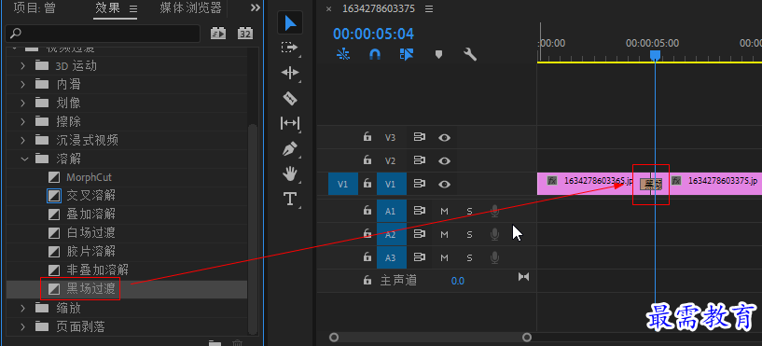Viewport: 762px width, 346px height.
Task: Select the Track Select Forward tool
Action: 290,48
